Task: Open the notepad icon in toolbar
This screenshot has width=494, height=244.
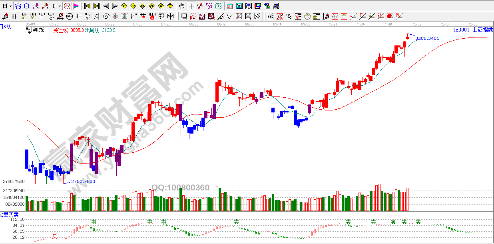Action: [x=249, y=6]
